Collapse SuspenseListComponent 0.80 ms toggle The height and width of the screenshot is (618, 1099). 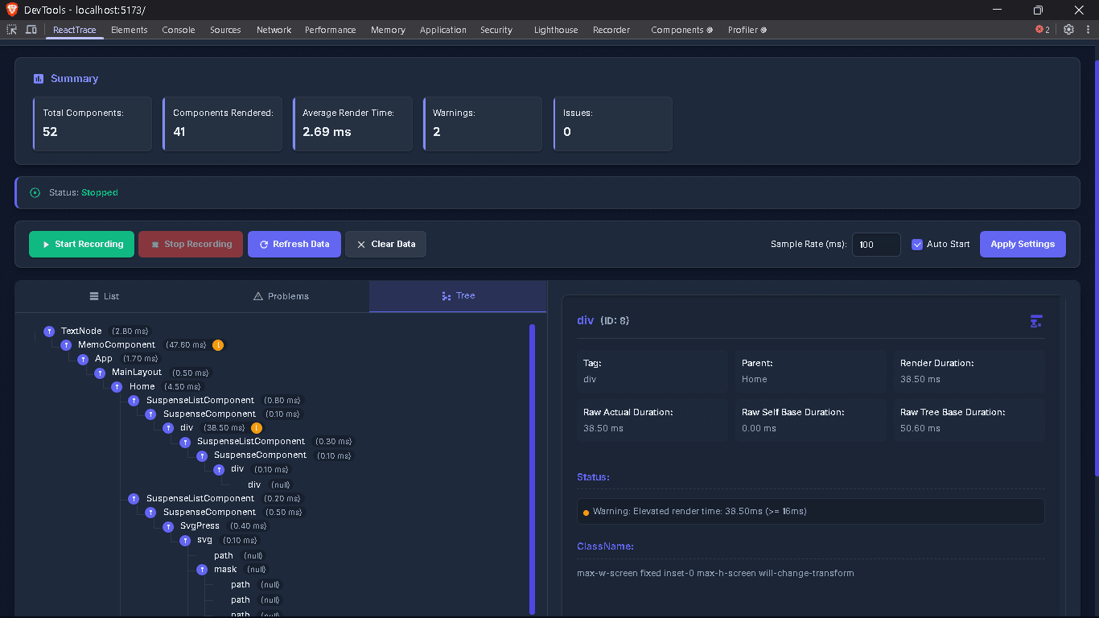(134, 401)
